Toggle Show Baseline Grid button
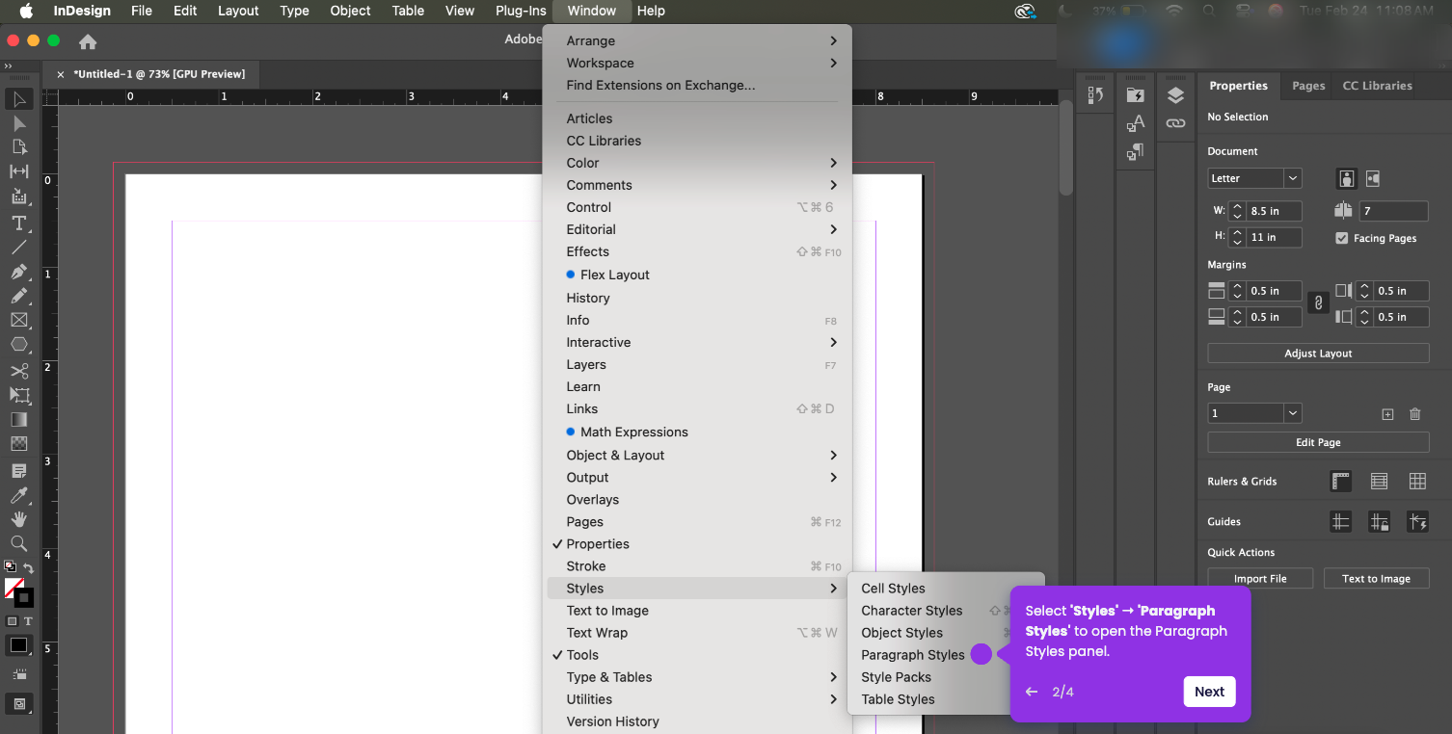The height and width of the screenshot is (734, 1452). click(x=1379, y=481)
